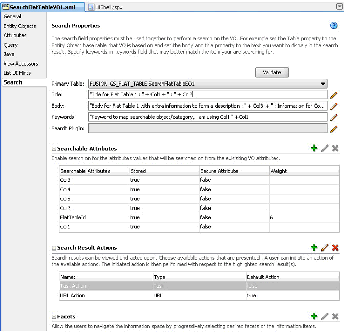Select the Task Action row
Image resolution: width=344 pixels, height=333 pixels.
pyautogui.click(x=199, y=286)
